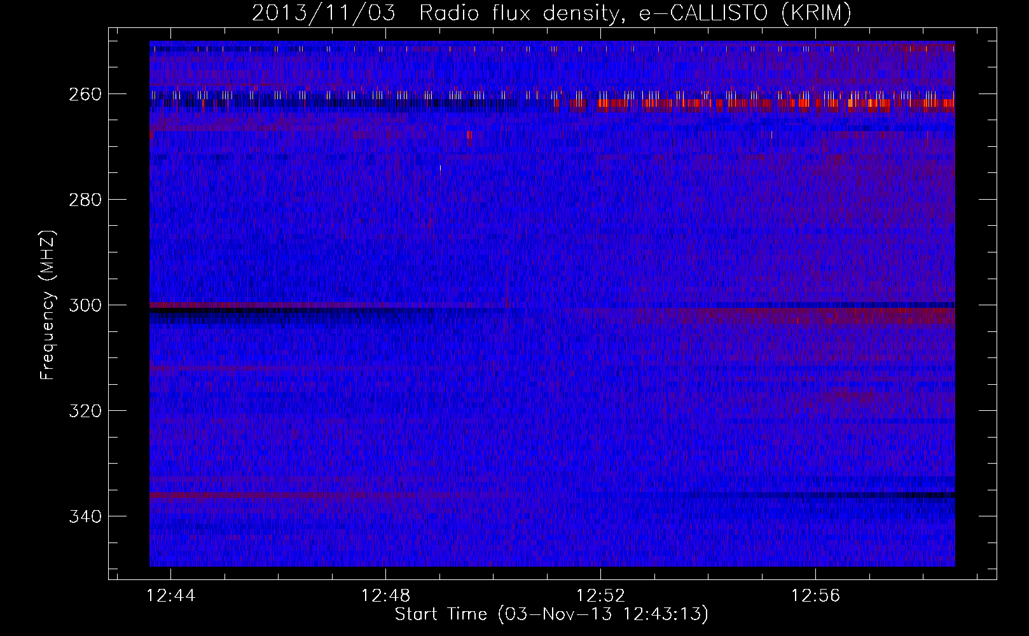Click the 280 frequency tick label

point(85,200)
